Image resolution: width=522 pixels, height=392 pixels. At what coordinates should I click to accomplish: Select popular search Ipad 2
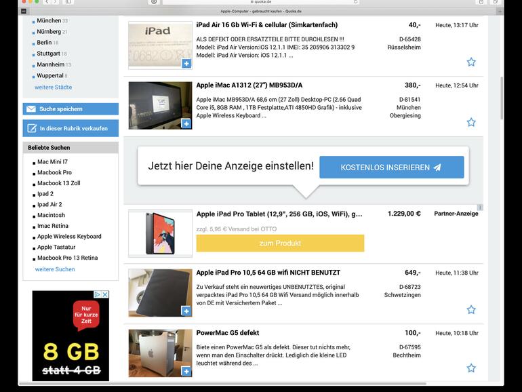pyautogui.click(x=45, y=194)
